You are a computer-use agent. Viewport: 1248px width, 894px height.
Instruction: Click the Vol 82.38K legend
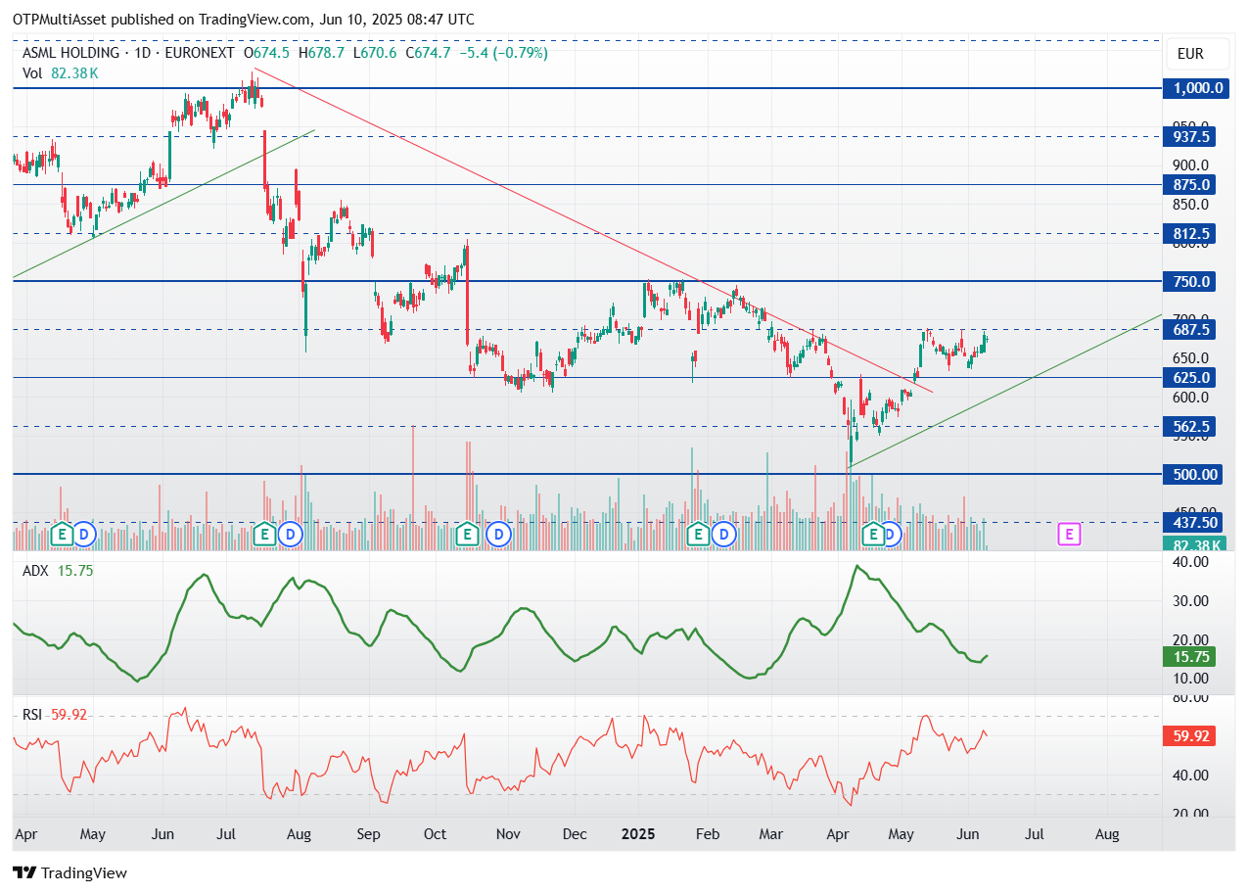tap(60, 72)
